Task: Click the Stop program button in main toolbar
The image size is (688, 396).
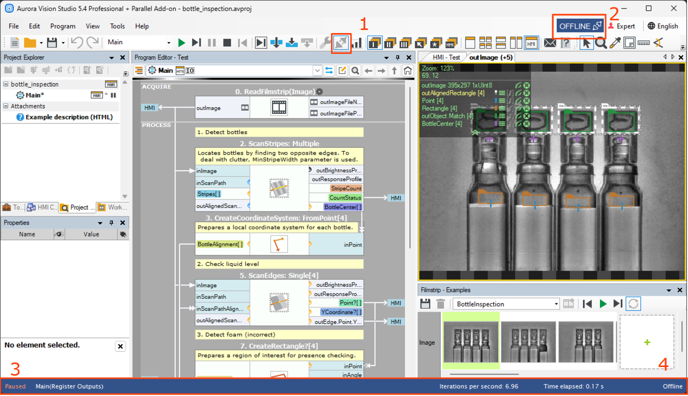Action: click(x=227, y=43)
